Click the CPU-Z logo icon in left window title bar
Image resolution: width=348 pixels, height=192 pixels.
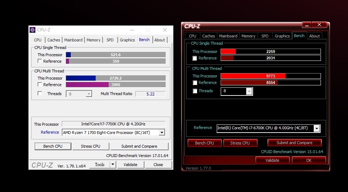point(32,30)
